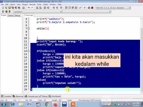Click the Compile four-squares icon
The width and height of the screenshot is (143, 107).
66,8
